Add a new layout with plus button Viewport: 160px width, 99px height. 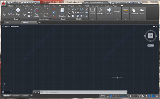pos(31,95)
